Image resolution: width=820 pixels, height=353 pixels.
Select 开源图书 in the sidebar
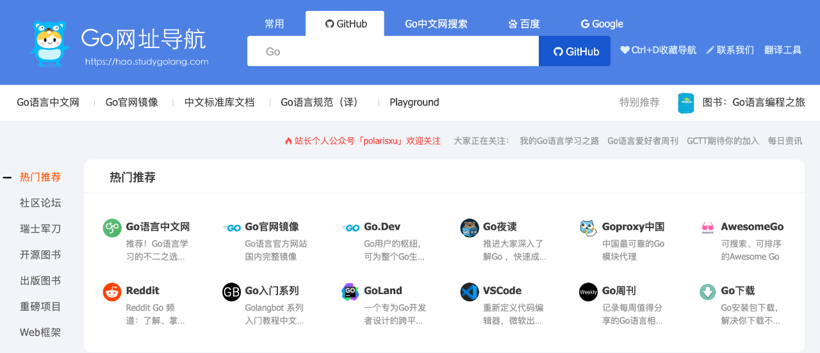(x=40, y=255)
